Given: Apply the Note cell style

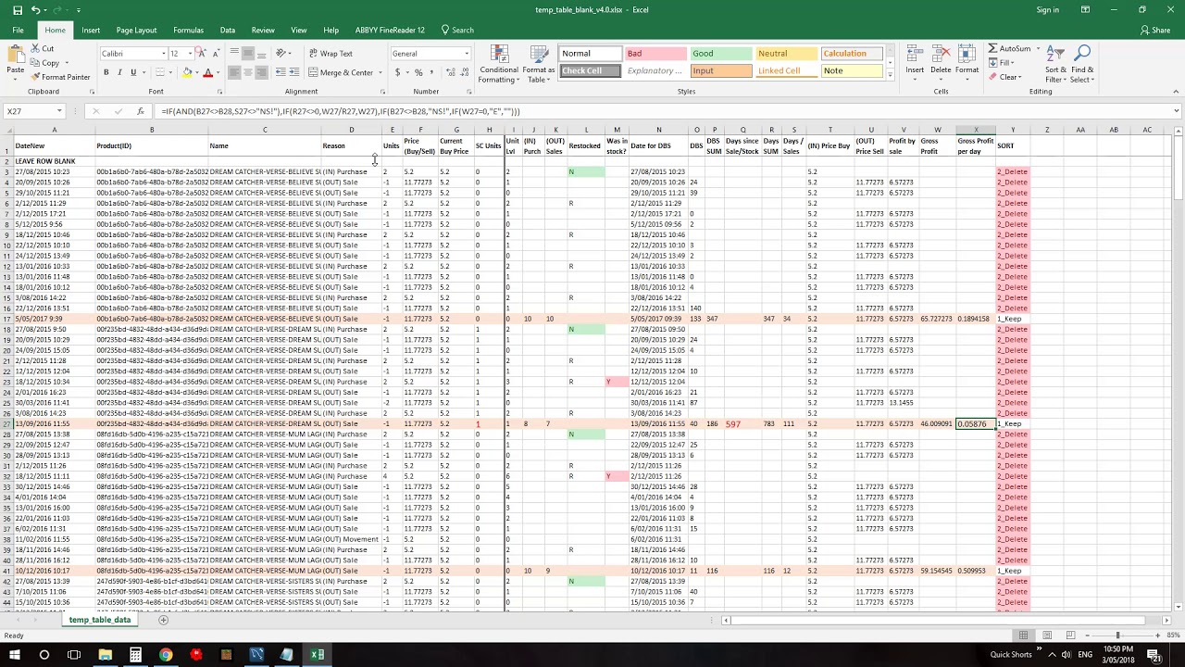Looking at the screenshot, I should tap(851, 70).
